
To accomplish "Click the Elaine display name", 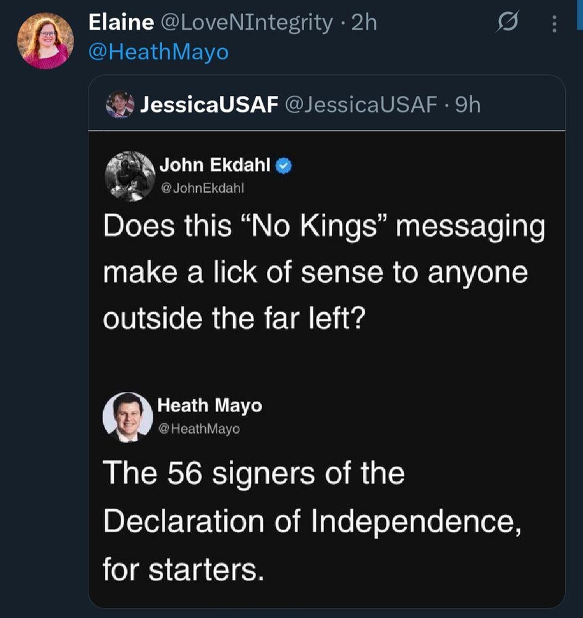I will click(x=121, y=23).
